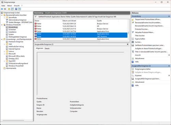Select the IPF error event row
The height and width of the screenshot is (125, 171).
[x=81, y=26]
